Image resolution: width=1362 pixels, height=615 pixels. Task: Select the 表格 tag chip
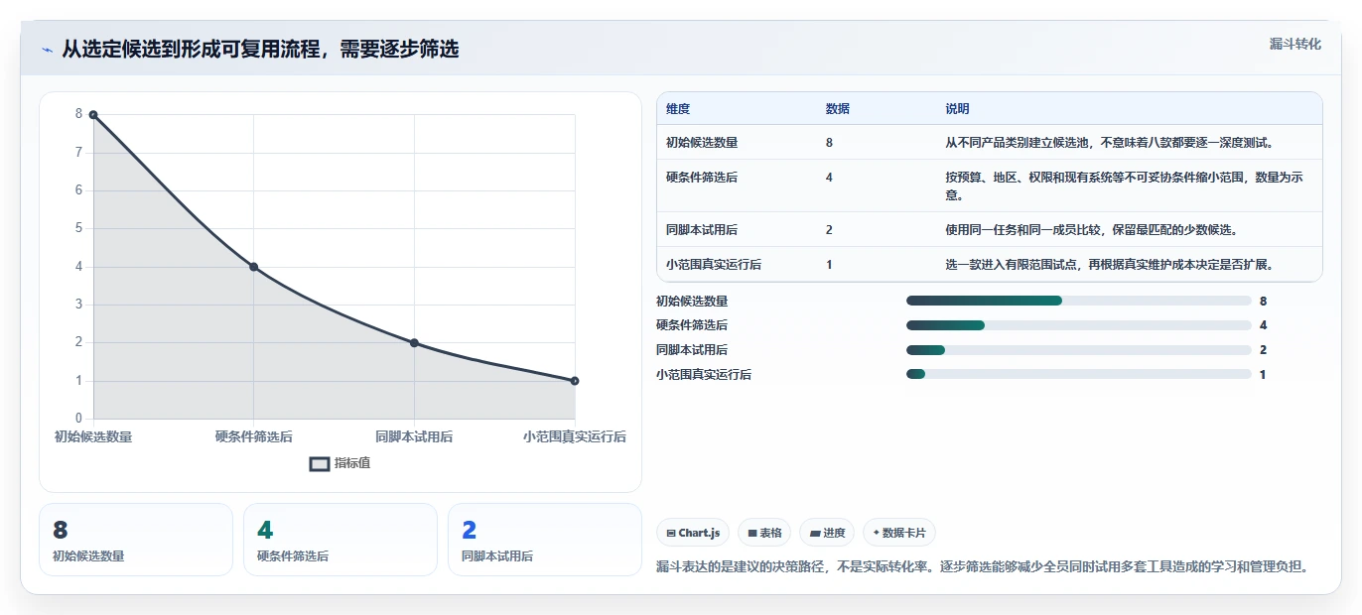[x=764, y=533]
